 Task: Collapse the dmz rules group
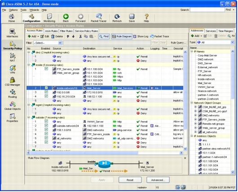tap(29, 52)
